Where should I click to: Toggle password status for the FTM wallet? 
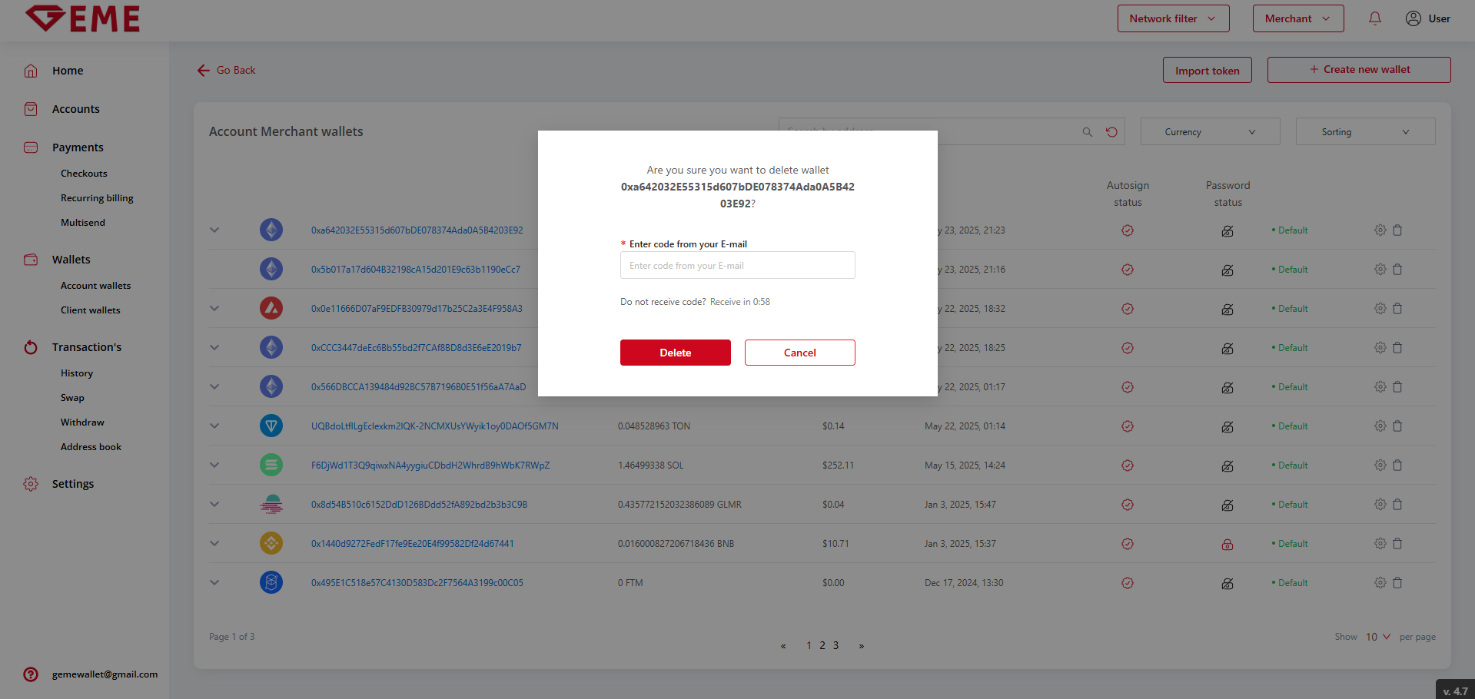tap(1228, 583)
